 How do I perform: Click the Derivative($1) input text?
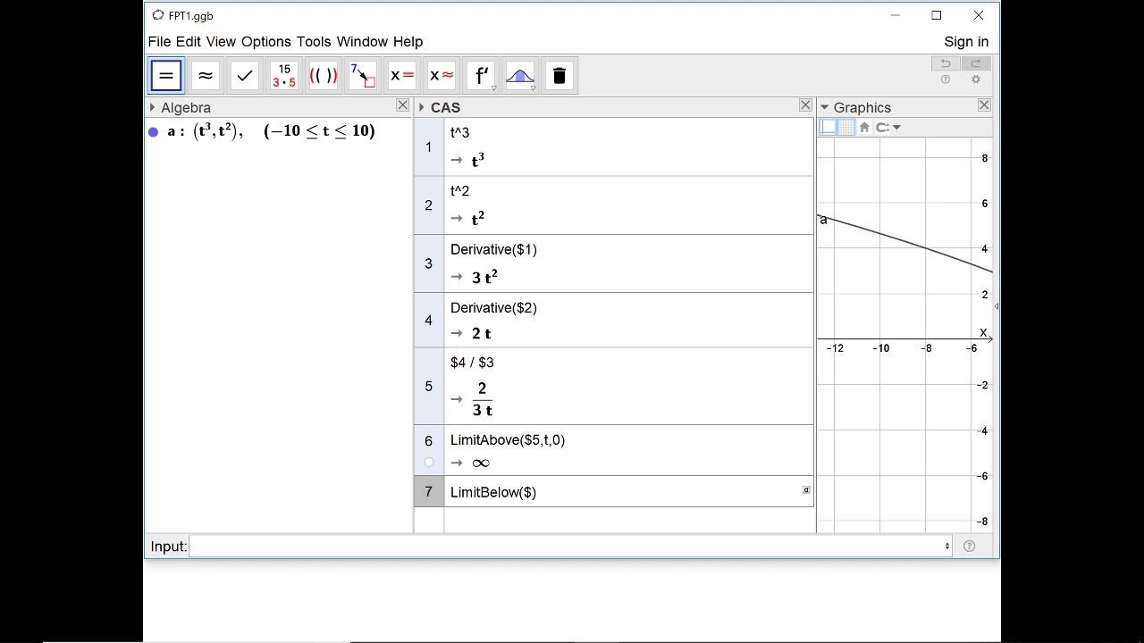(493, 250)
